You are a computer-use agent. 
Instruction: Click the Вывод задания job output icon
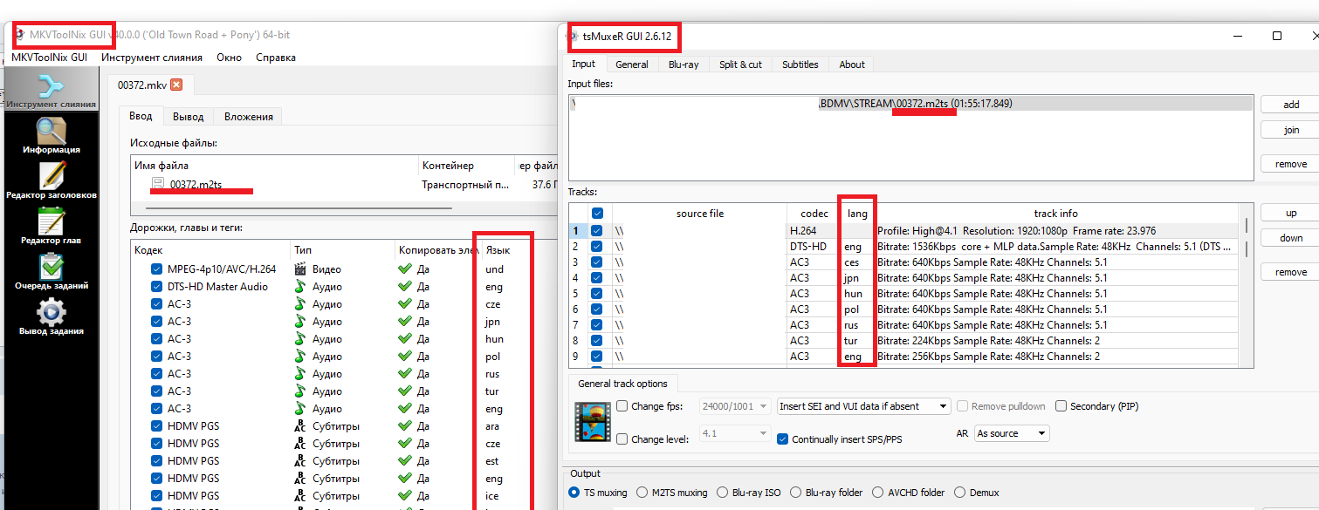52,314
